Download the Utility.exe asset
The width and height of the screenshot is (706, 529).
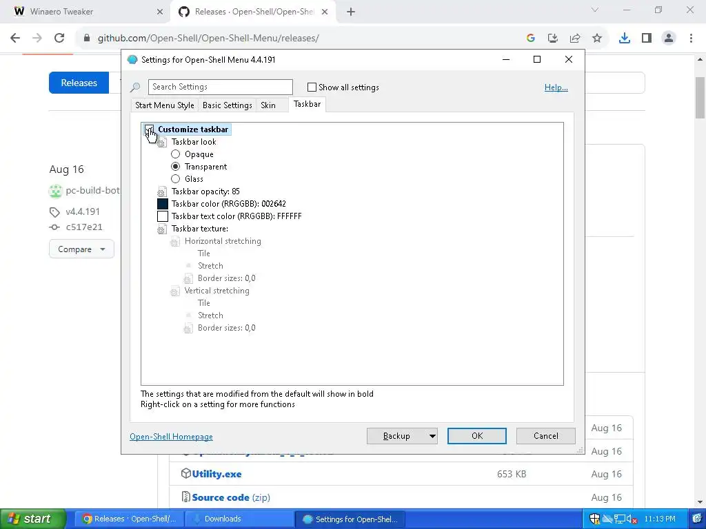pyautogui.click(x=216, y=474)
